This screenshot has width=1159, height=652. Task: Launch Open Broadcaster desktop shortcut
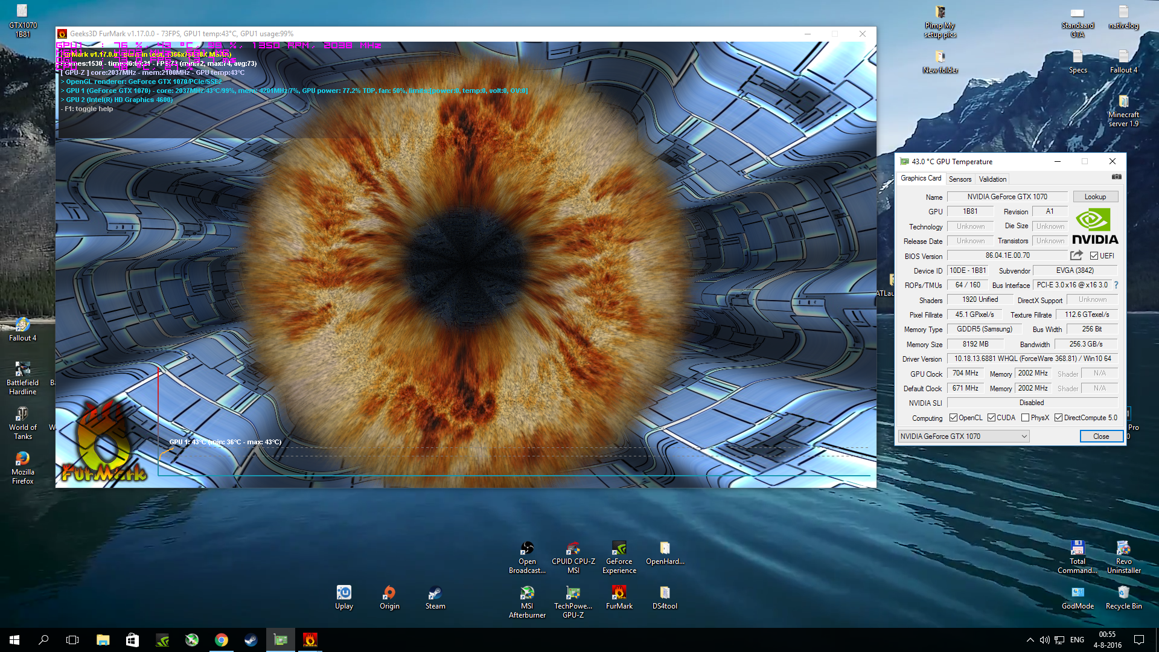click(527, 557)
